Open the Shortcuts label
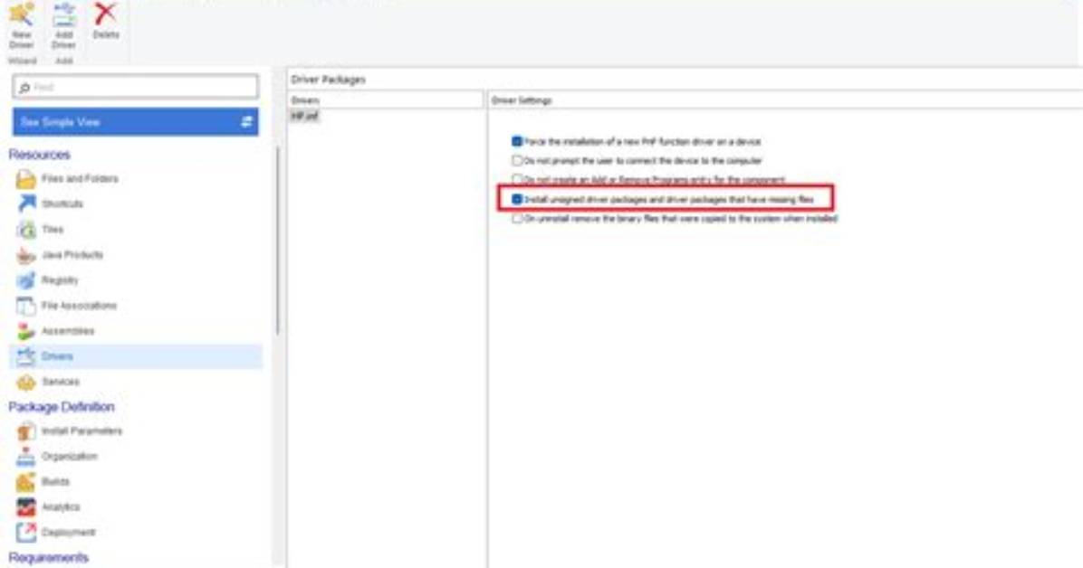 pyautogui.click(x=62, y=204)
